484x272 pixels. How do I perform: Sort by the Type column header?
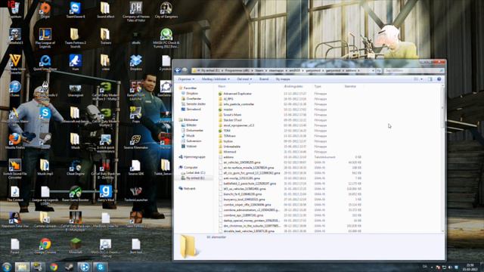point(318,86)
